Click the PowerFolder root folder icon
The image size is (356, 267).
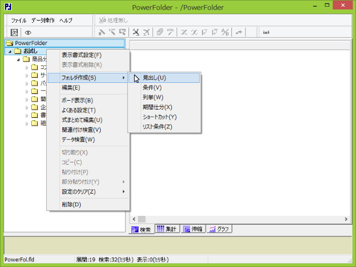click(x=9, y=43)
